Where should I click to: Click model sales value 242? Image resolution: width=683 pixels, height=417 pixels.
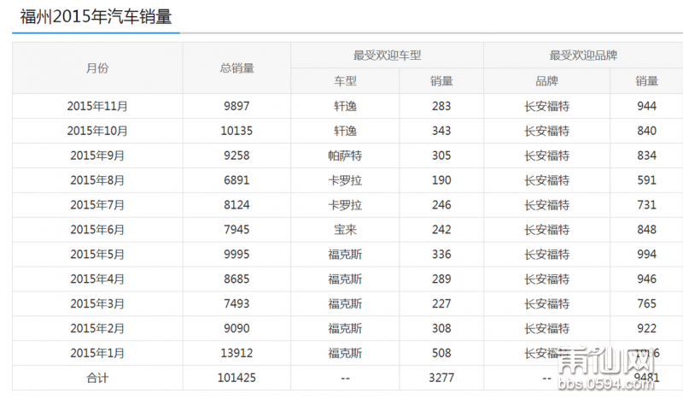(441, 230)
